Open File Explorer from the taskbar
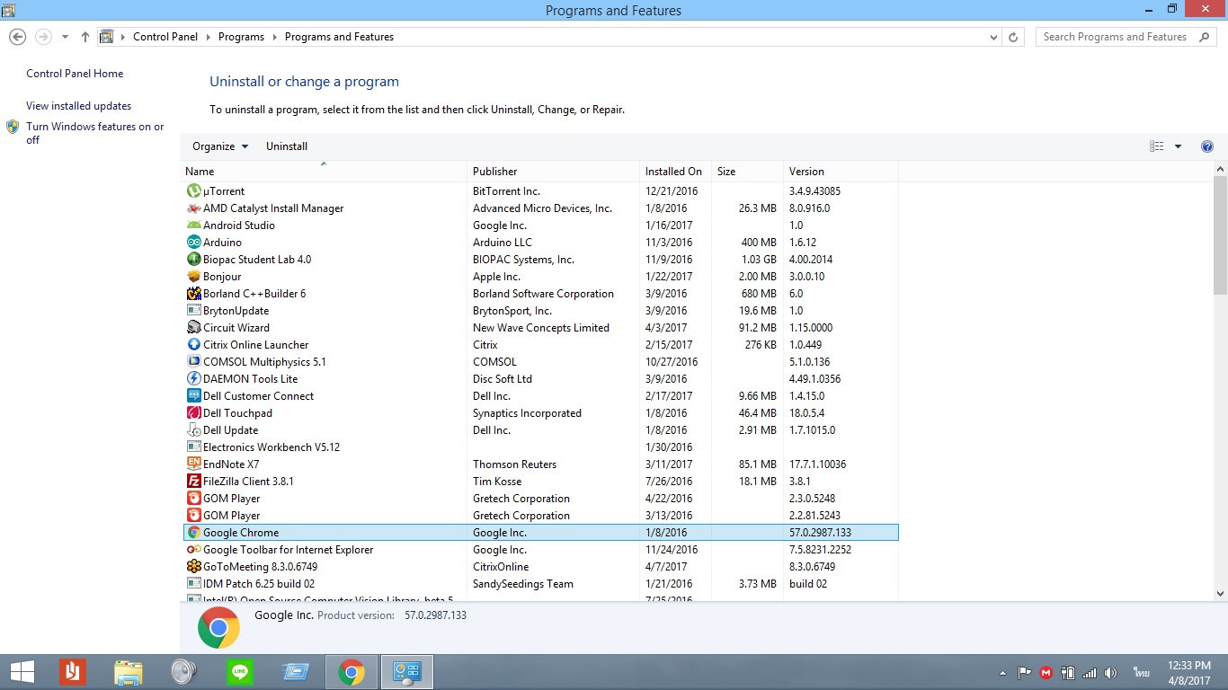 click(x=129, y=672)
